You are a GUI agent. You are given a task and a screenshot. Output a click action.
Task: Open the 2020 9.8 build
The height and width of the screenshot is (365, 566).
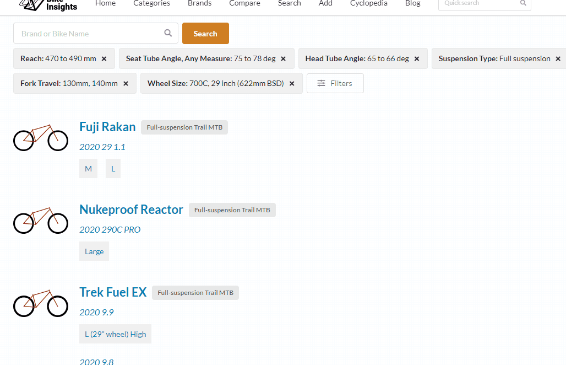coord(96,361)
